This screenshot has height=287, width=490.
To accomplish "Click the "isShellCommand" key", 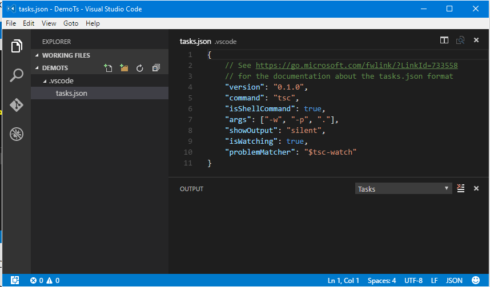I will (x=260, y=108).
